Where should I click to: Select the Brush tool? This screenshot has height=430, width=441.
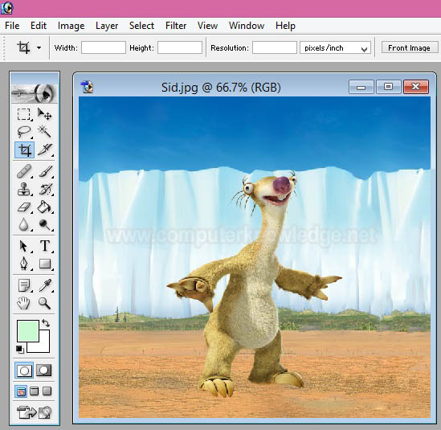point(45,172)
